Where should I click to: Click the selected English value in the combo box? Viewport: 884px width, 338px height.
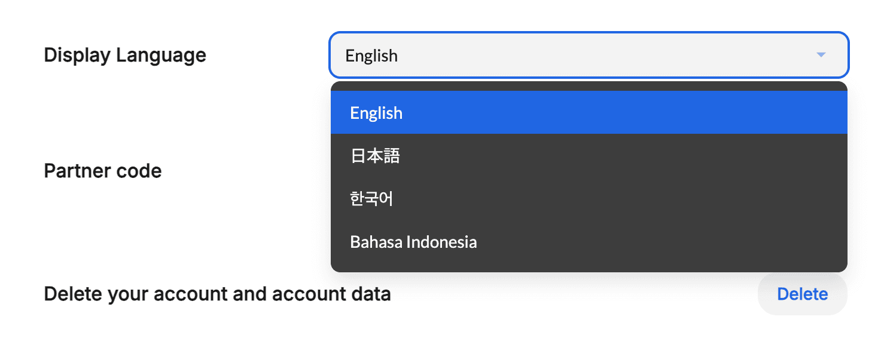click(x=371, y=56)
